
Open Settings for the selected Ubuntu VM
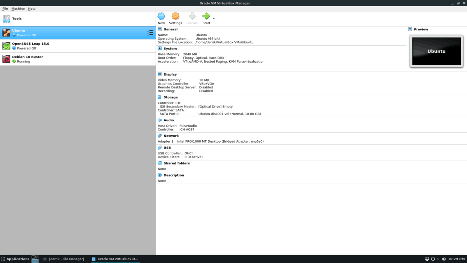175,17
